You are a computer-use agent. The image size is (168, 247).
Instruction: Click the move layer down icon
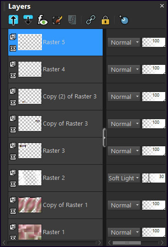coord(28,20)
